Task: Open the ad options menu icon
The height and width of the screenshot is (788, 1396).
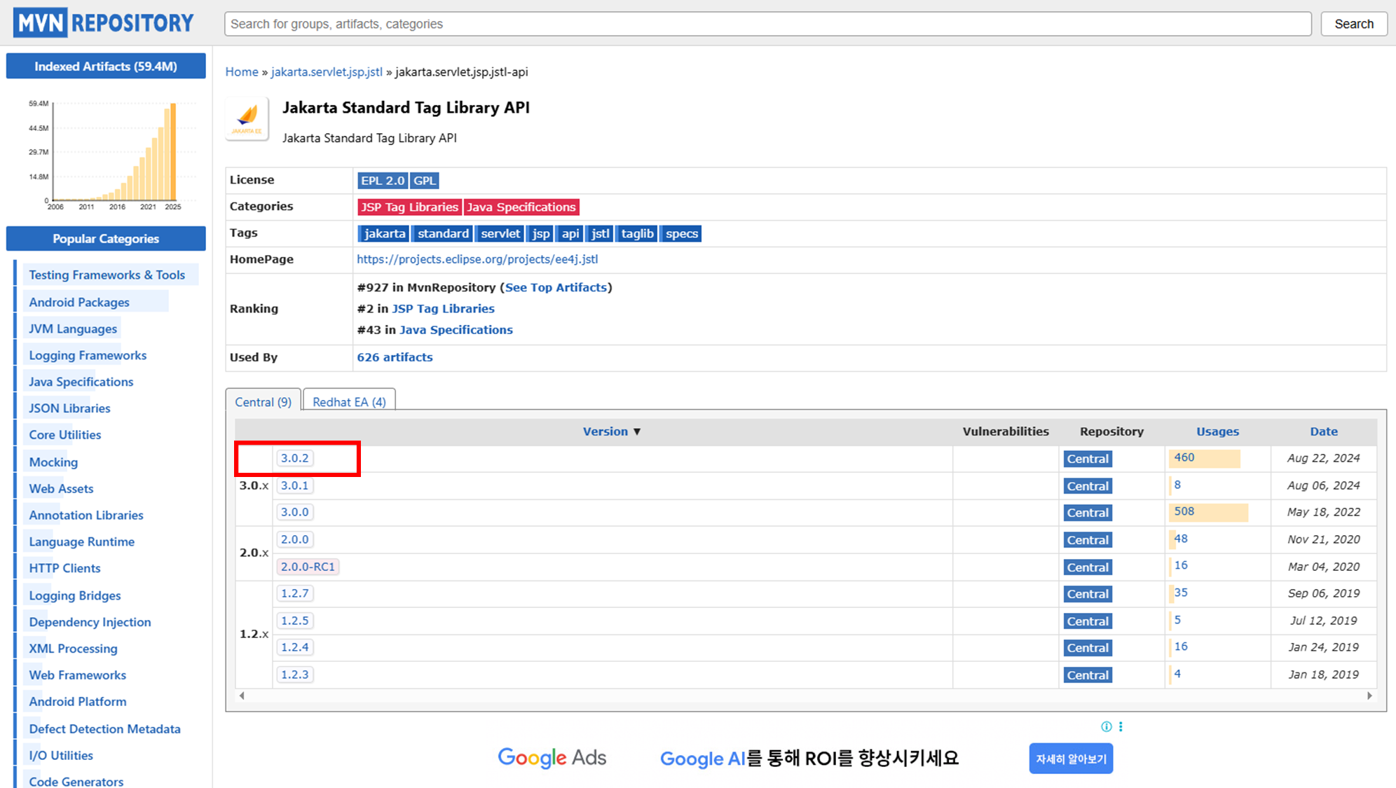Action: [1121, 726]
